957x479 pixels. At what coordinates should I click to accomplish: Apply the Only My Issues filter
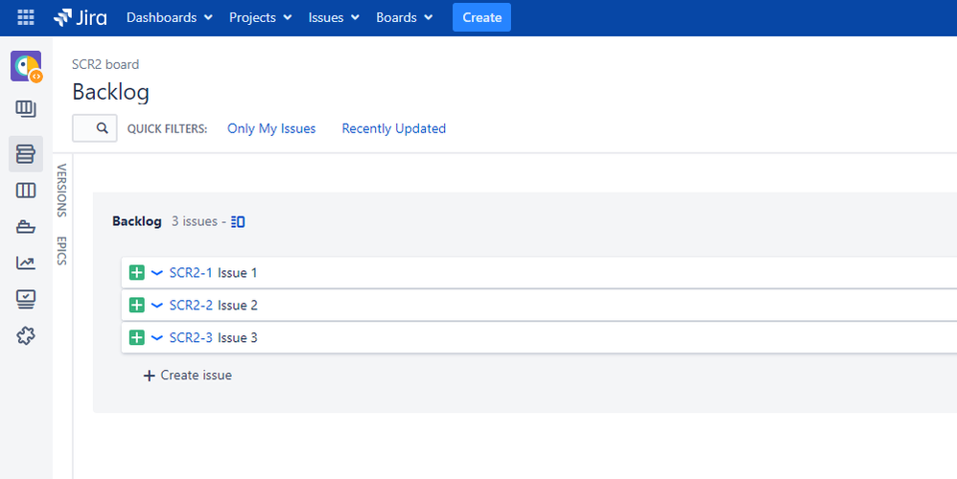(271, 128)
